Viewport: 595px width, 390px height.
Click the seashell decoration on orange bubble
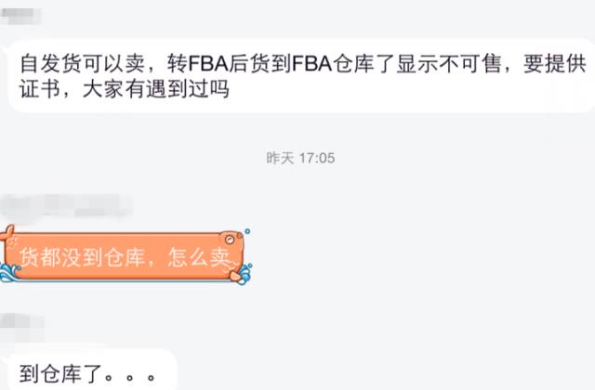tap(236, 277)
